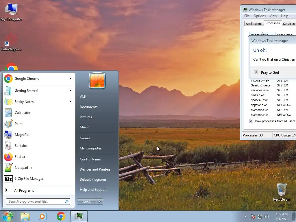The image size is (296, 222).
Task: Select the DataWagon desktop shortcut
Action: [x=11, y=42]
